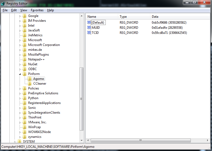
Task: Select the Microsoft Corporation key label
Action: coord(44,45)
